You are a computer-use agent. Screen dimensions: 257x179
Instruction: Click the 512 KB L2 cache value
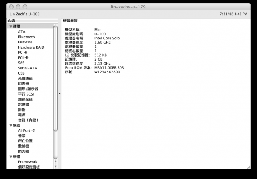100,55
